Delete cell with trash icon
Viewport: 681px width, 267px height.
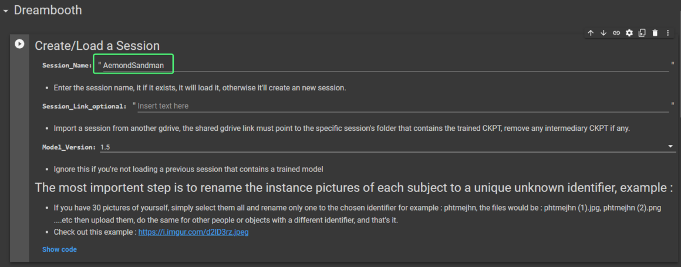tap(655, 33)
